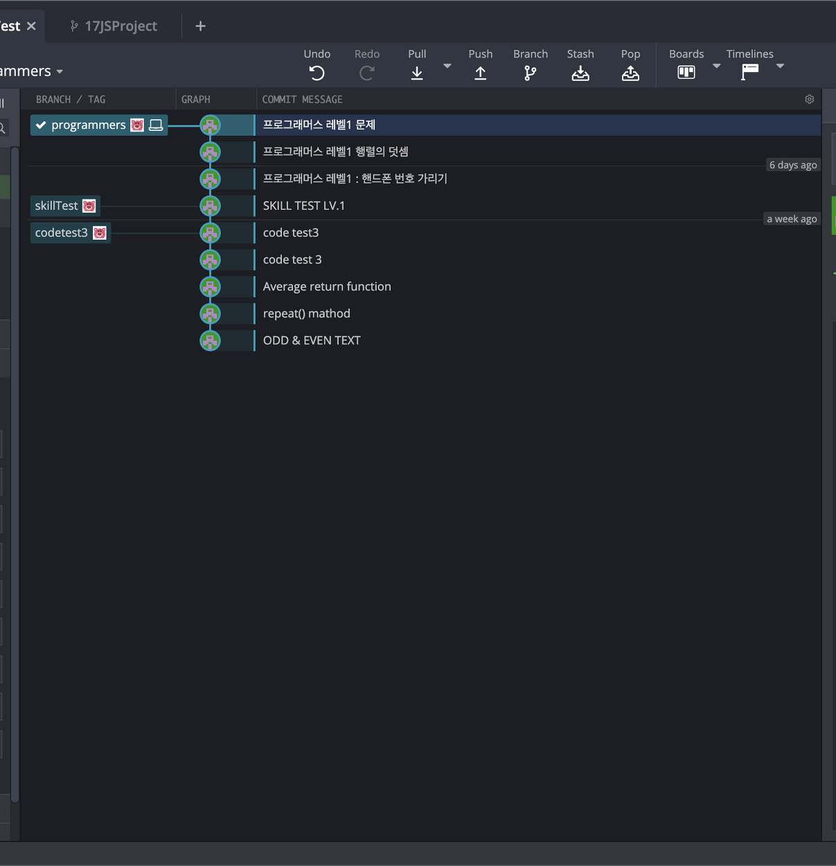The height and width of the screenshot is (866, 836).
Task: Click the BRANCH / TAG column header
Action: [71, 99]
